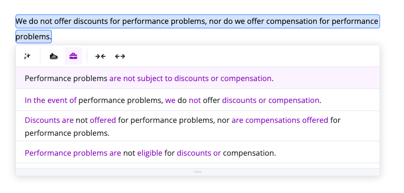Click the sparkle Rewrite icon

click(27, 56)
